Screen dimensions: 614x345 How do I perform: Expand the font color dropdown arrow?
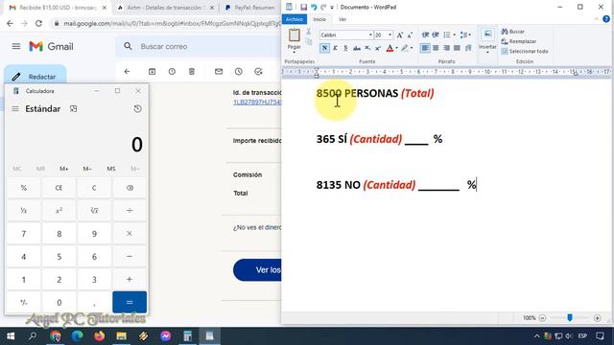click(x=396, y=48)
